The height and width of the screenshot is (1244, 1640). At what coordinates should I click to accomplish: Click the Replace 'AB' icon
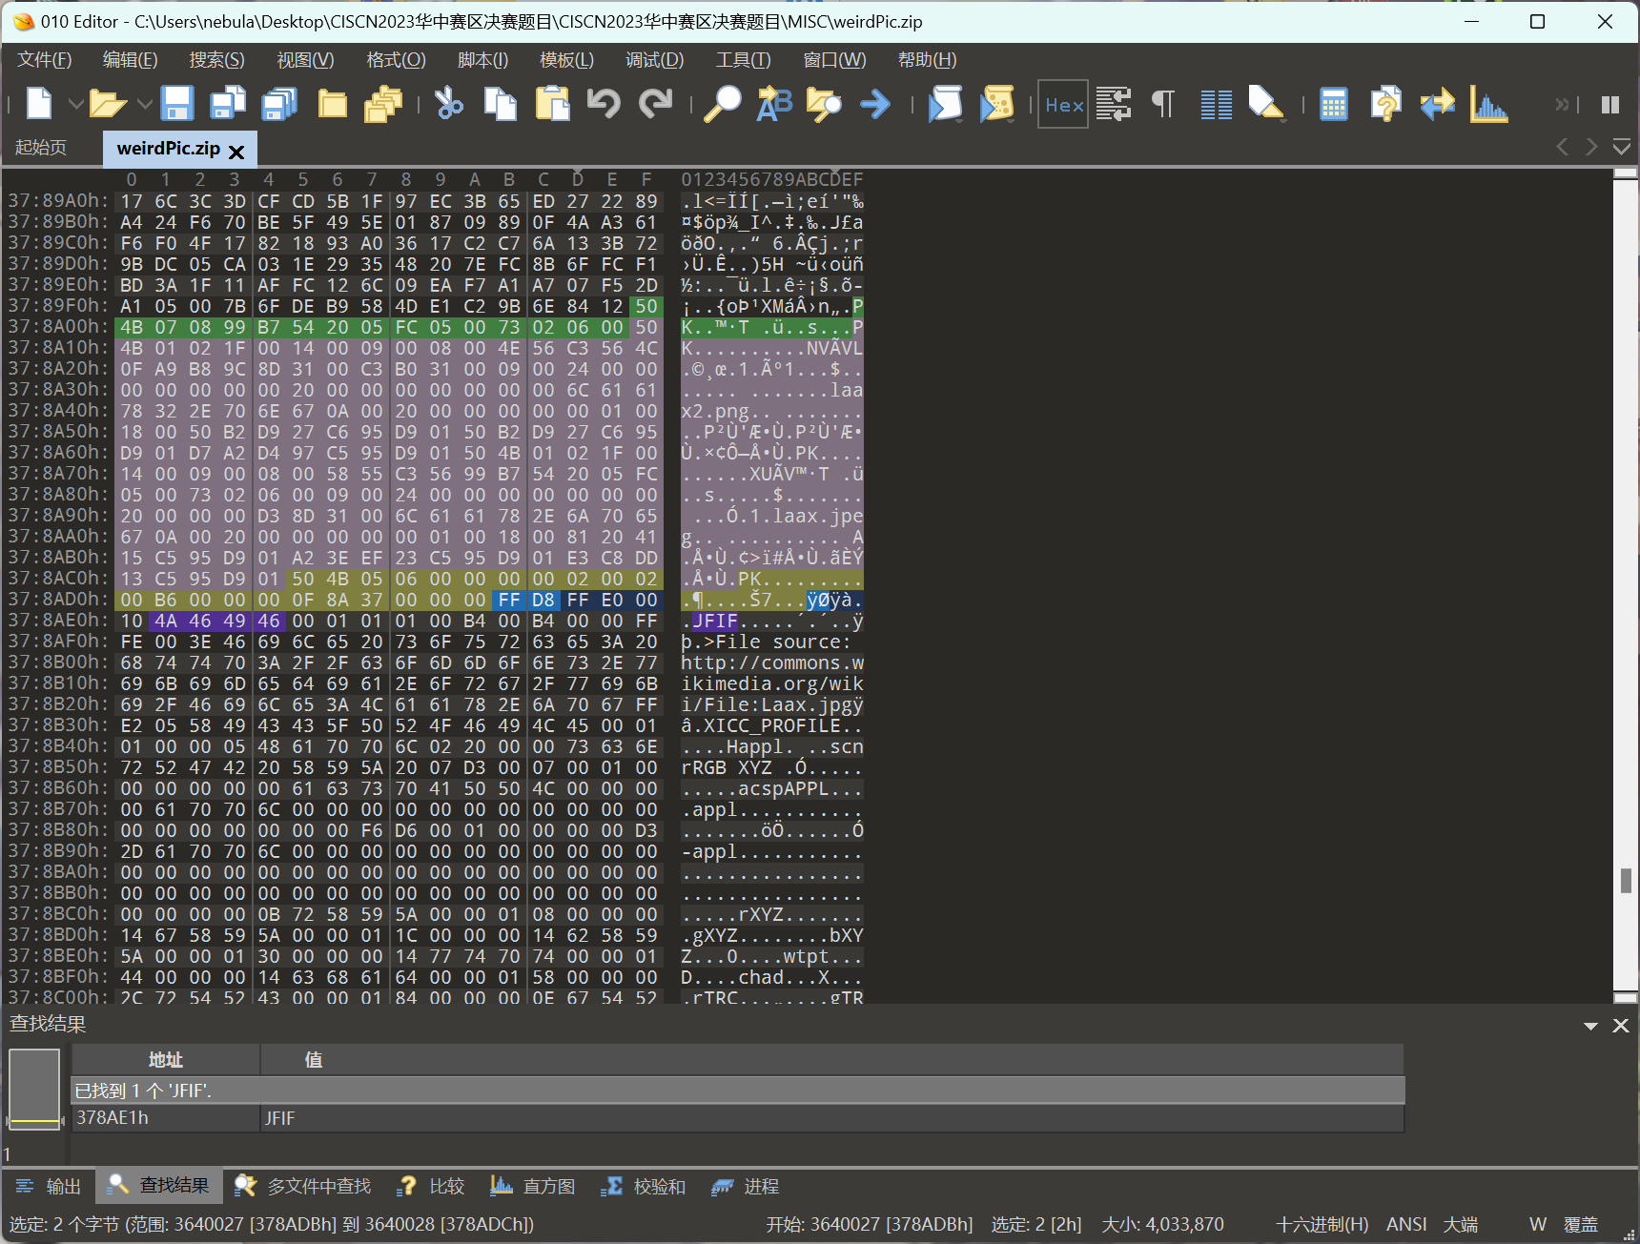tap(773, 103)
